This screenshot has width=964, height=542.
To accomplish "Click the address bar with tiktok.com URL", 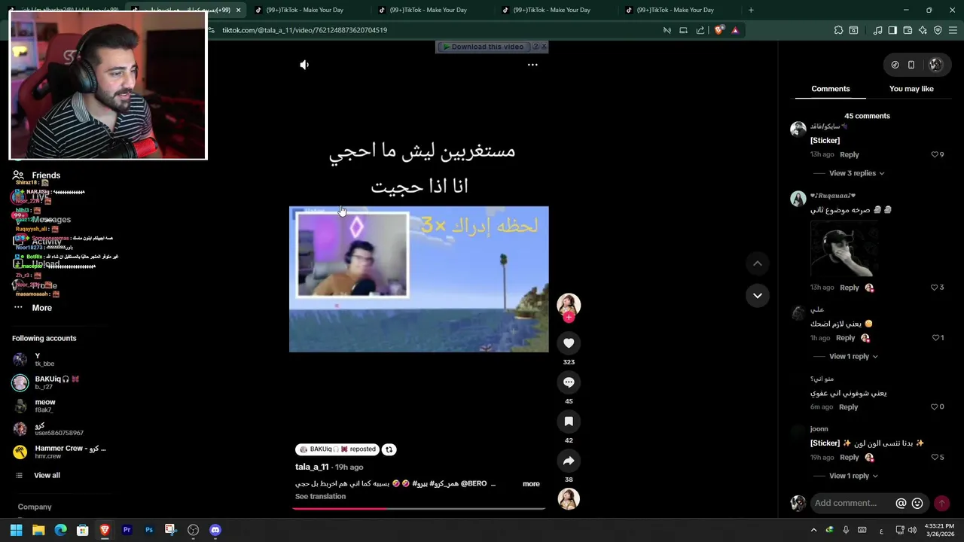I will pyautogui.click(x=437, y=30).
